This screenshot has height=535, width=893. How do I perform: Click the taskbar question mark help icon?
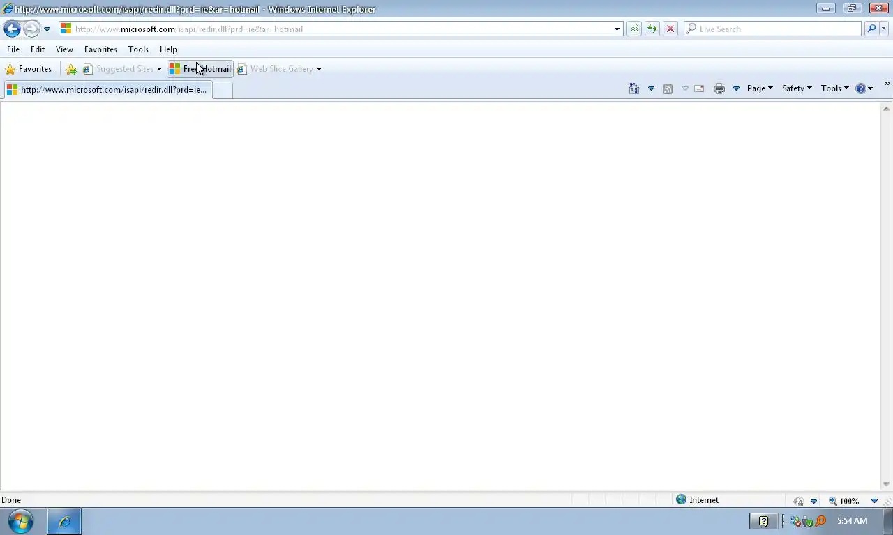click(763, 521)
